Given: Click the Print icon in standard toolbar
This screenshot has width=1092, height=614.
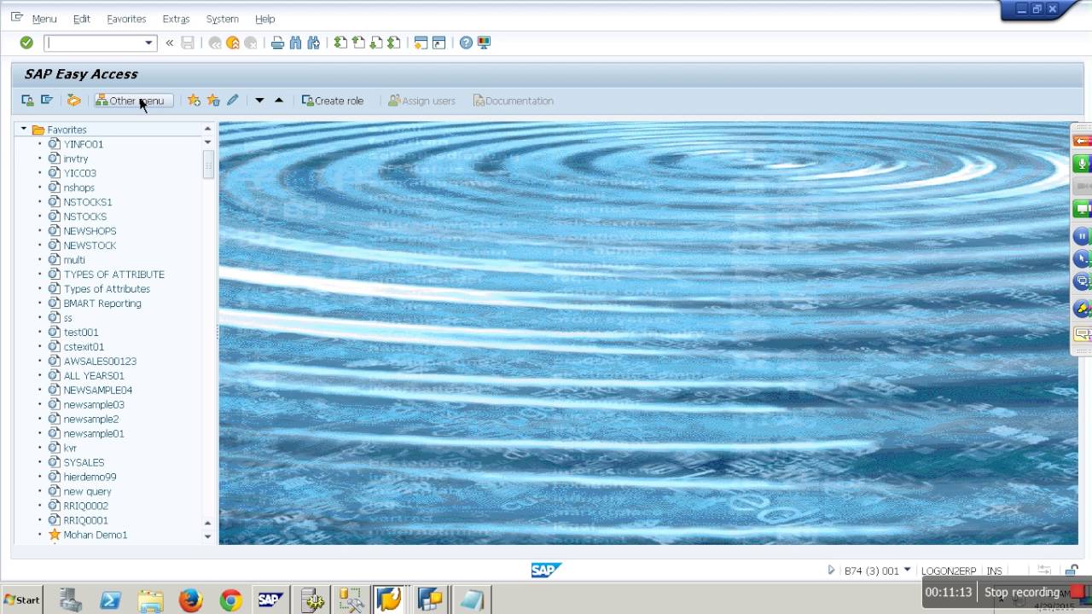Looking at the screenshot, I should coord(277,43).
